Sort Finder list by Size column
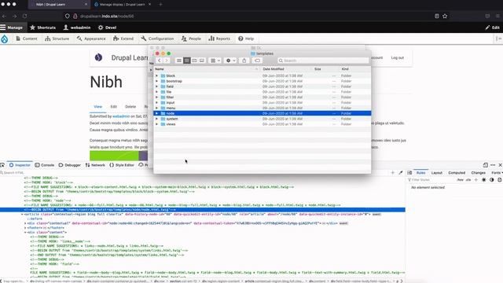Image resolution: width=503 pixels, height=283 pixels. tap(325, 69)
